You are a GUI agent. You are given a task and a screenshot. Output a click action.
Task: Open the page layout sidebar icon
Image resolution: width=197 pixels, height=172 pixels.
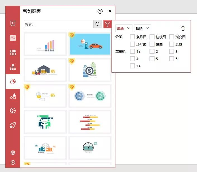pos(13,38)
